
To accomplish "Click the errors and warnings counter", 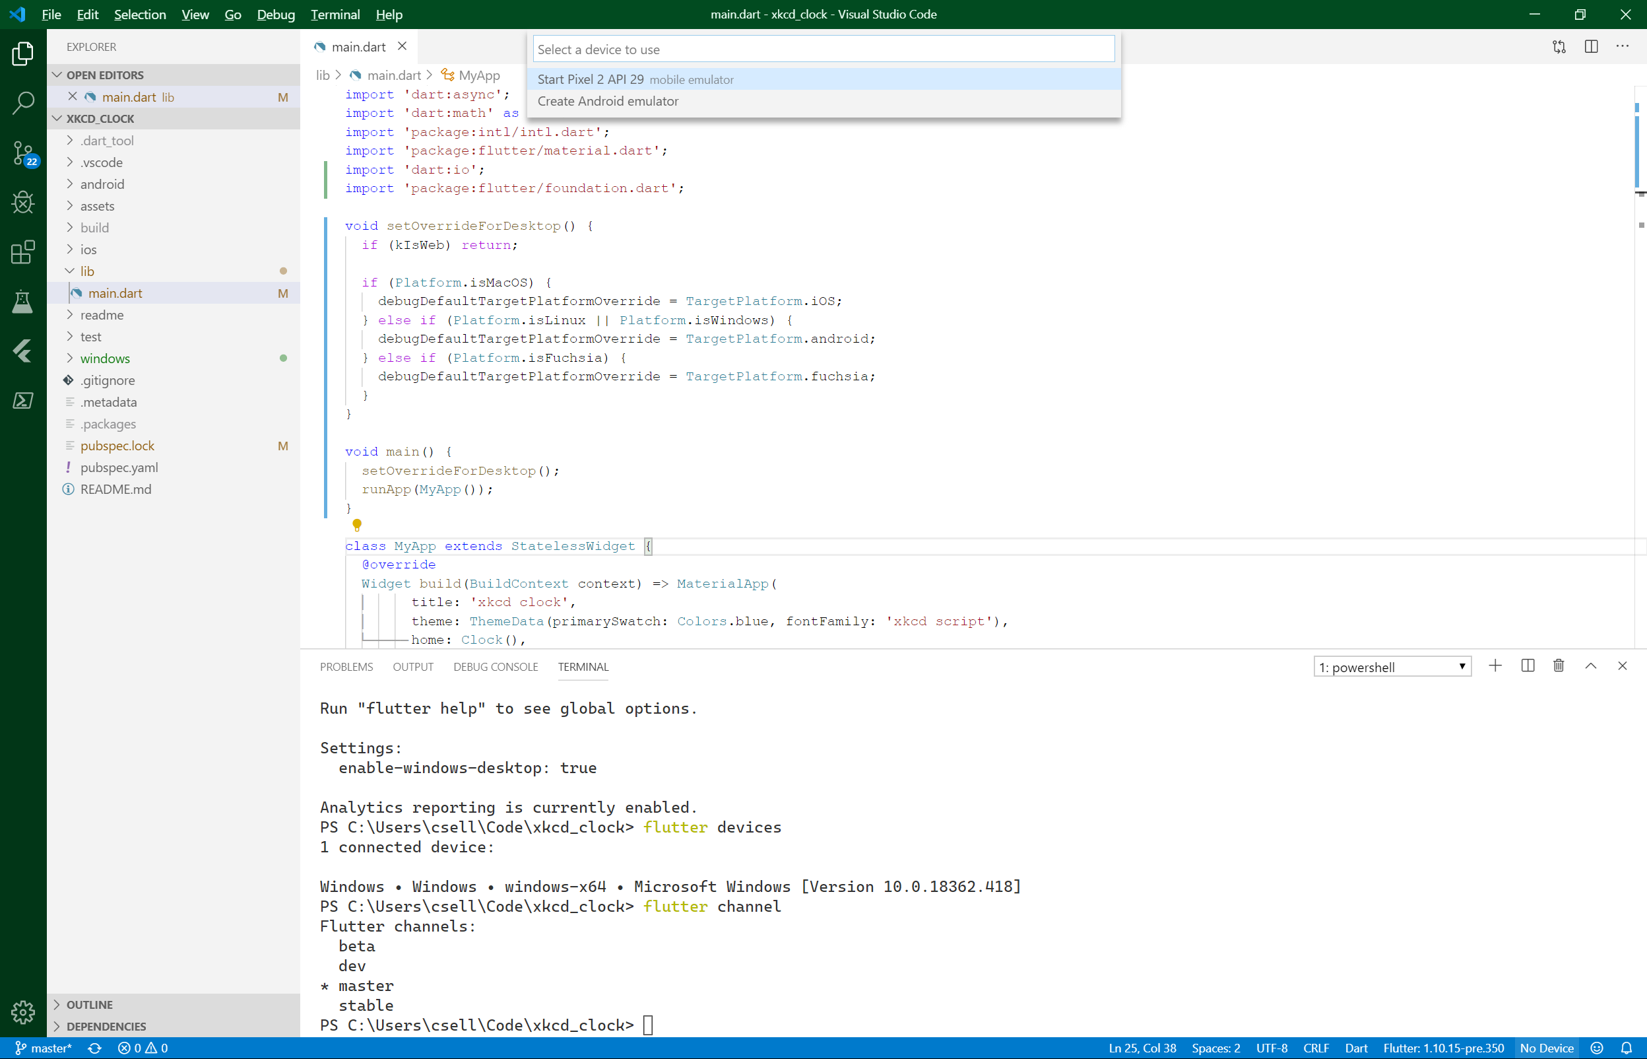I will click(x=143, y=1048).
